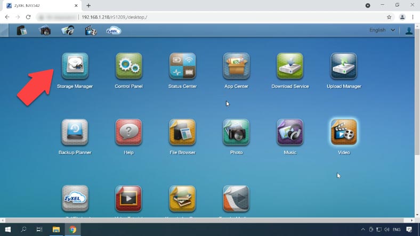Open the user account menu icon
Screen dimensions: 420x236
[409, 30]
